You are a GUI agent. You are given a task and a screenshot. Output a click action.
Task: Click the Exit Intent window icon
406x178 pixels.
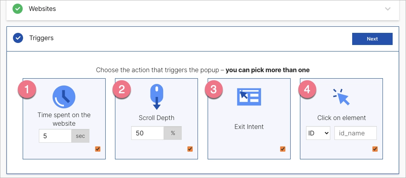pos(249,97)
